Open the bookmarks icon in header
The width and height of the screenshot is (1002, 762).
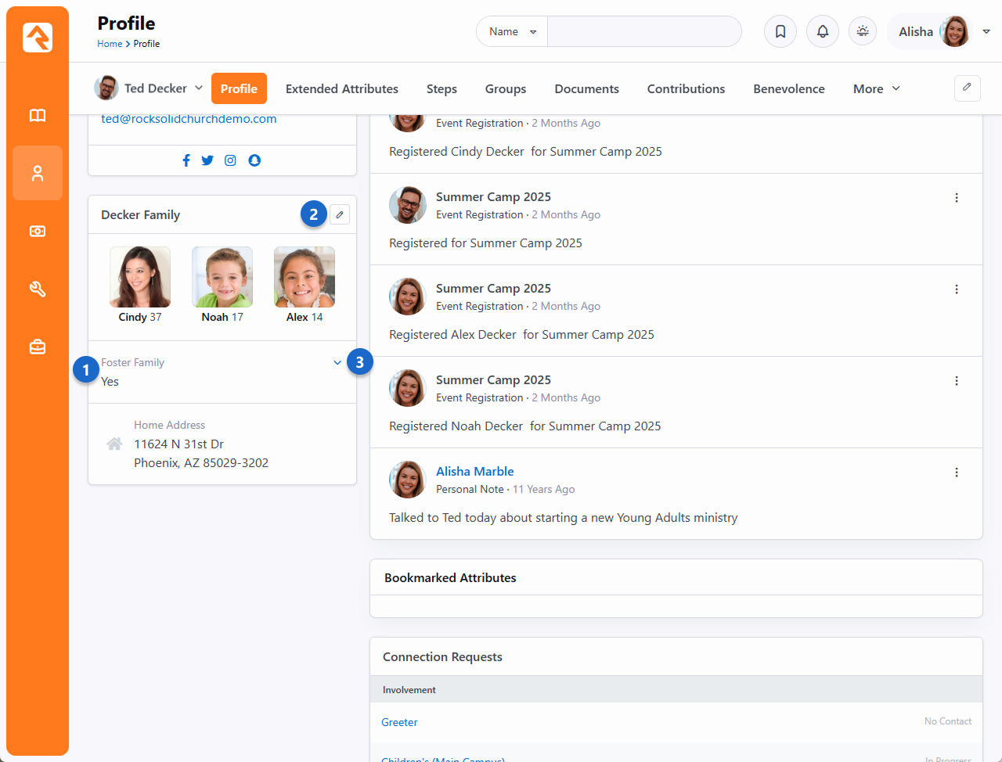pos(780,32)
